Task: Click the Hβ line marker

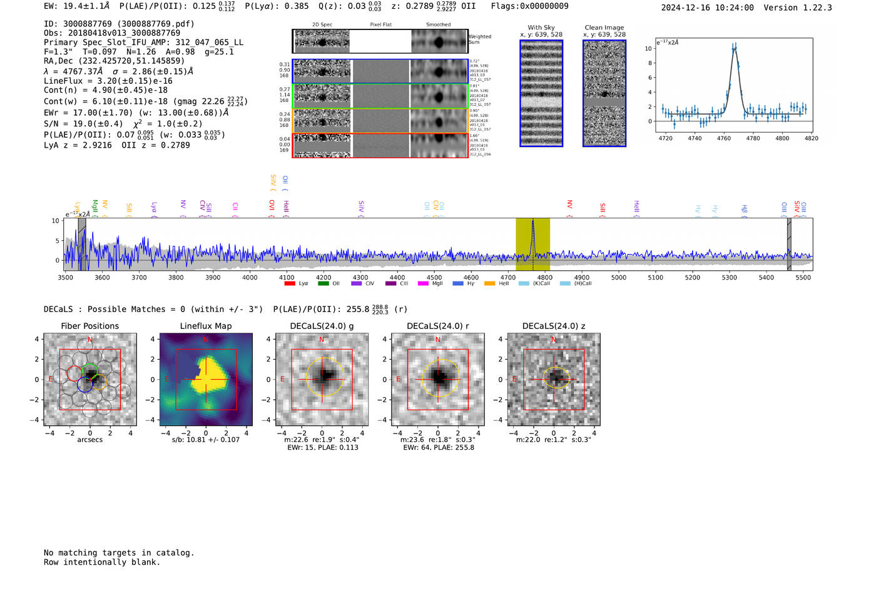Action: 745,211
